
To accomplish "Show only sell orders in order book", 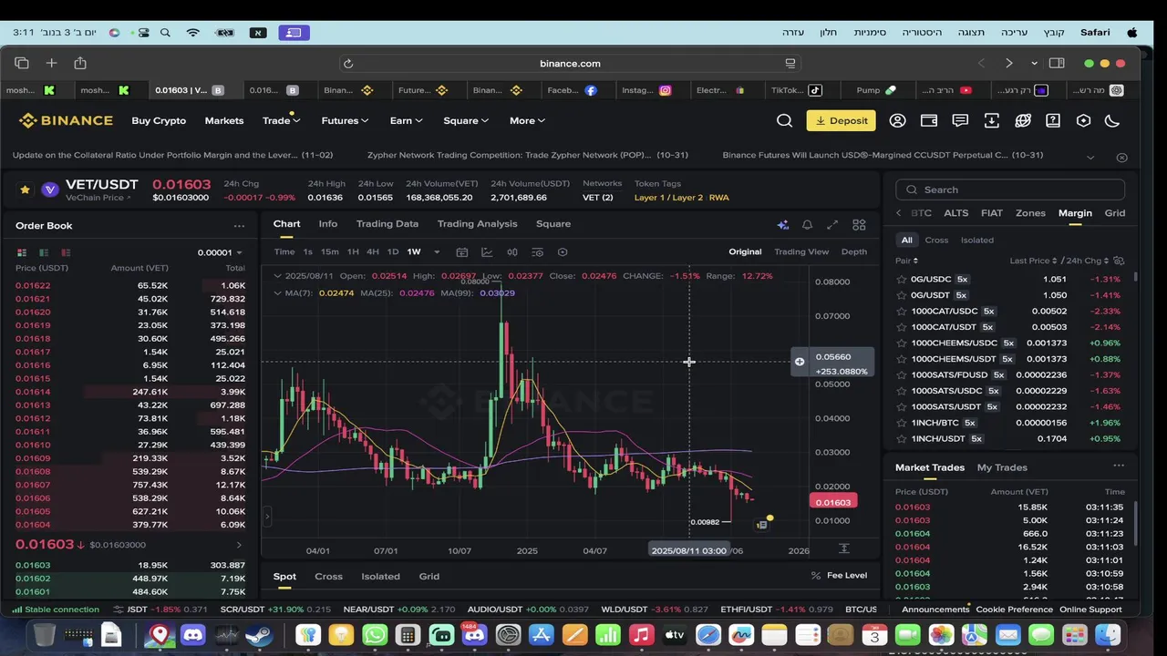I will (66, 252).
